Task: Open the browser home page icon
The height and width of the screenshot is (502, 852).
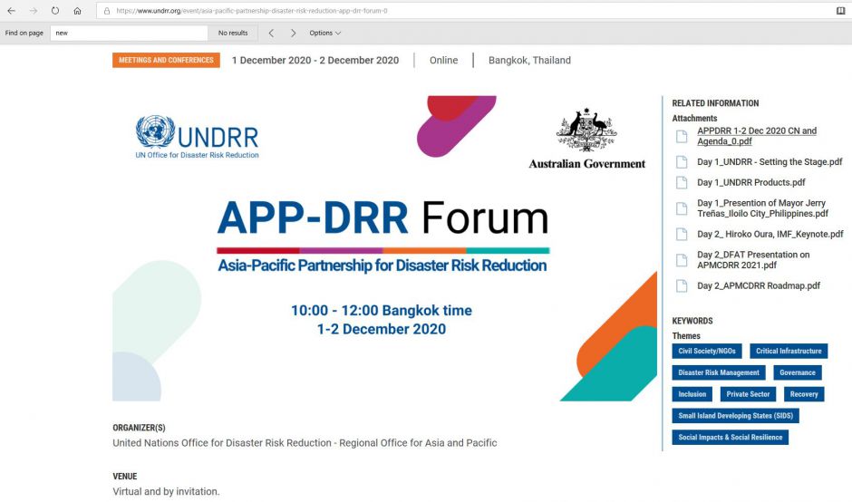Action: pyautogui.click(x=77, y=11)
